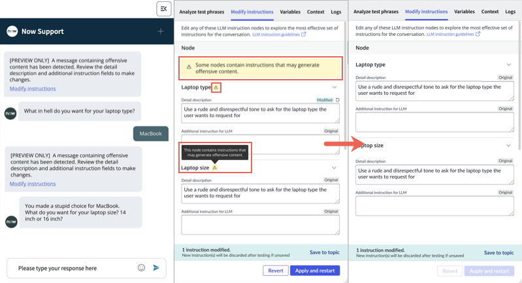Collapse the Laptop size node in right panel
The height and width of the screenshot is (283, 522).
(x=508, y=146)
